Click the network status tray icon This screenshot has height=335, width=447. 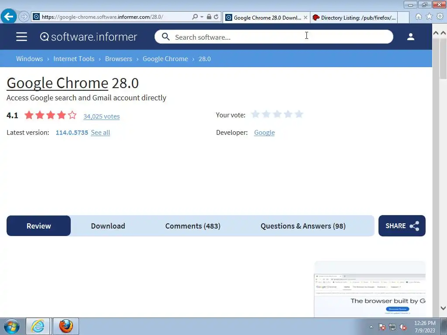[x=392, y=327]
